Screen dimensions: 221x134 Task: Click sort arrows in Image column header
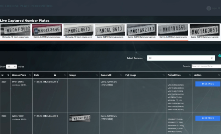(x=97, y=75)
